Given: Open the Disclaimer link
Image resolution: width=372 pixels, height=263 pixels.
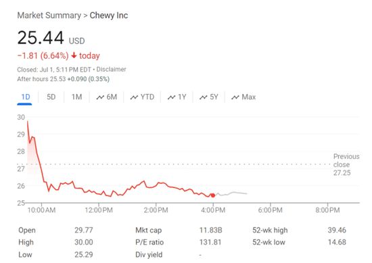Looking at the screenshot, I should click(111, 70).
